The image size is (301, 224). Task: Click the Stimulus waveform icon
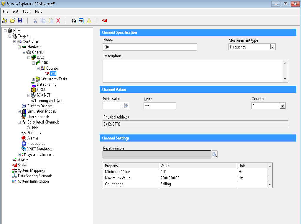point(24,133)
